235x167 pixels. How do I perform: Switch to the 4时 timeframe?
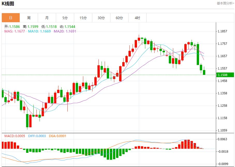137,18
